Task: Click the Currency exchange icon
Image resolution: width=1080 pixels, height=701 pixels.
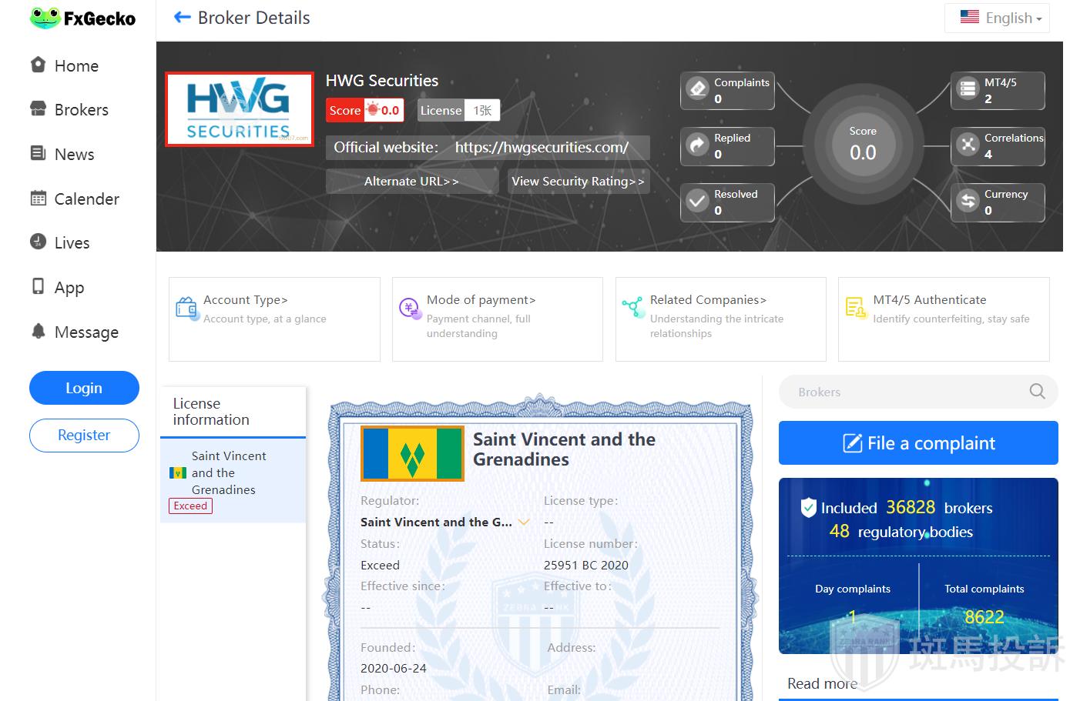Action: [968, 202]
